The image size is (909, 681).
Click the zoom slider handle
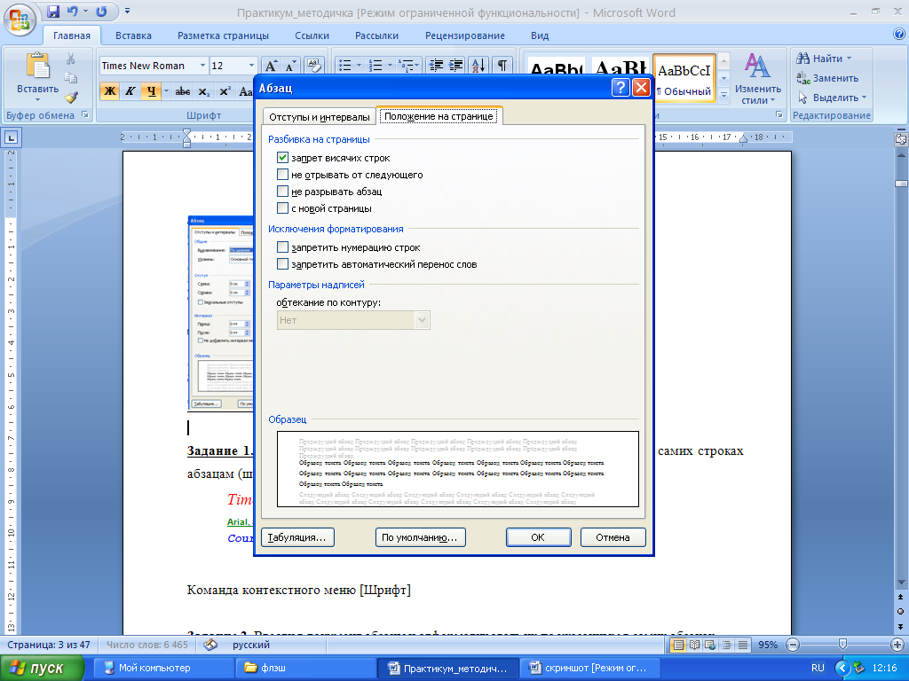click(x=843, y=645)
